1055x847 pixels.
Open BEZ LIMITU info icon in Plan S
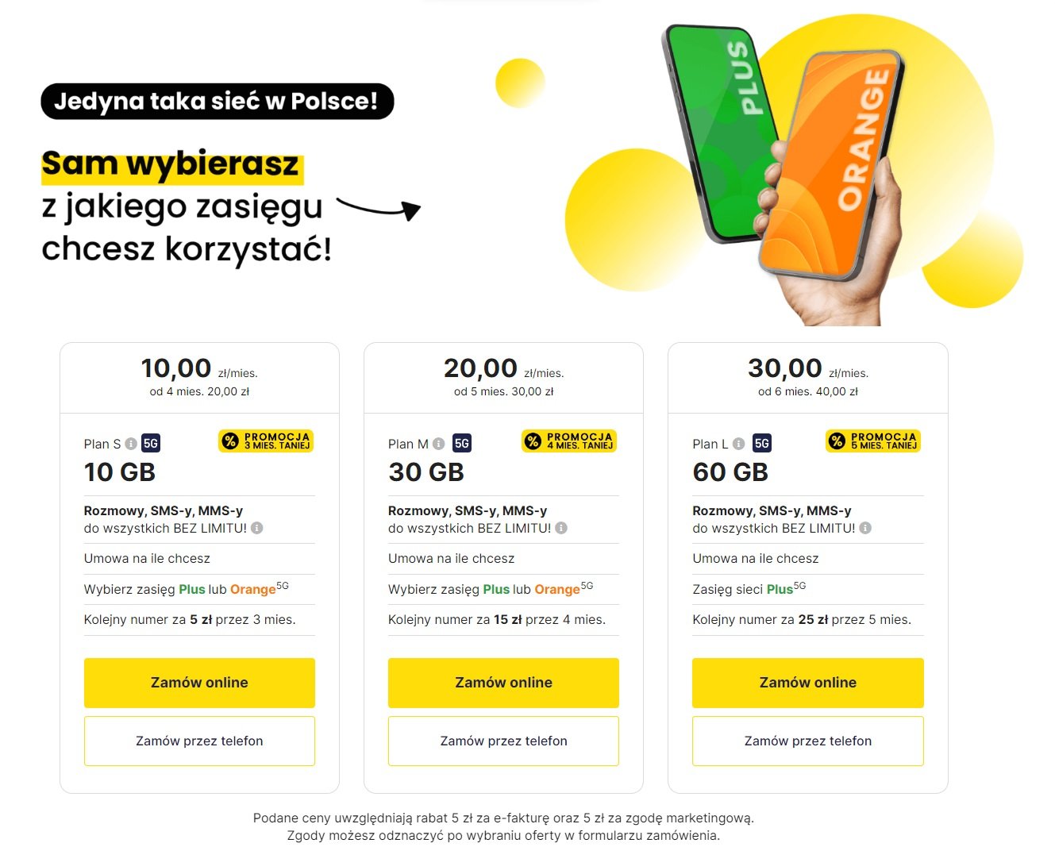click(257, 528)
